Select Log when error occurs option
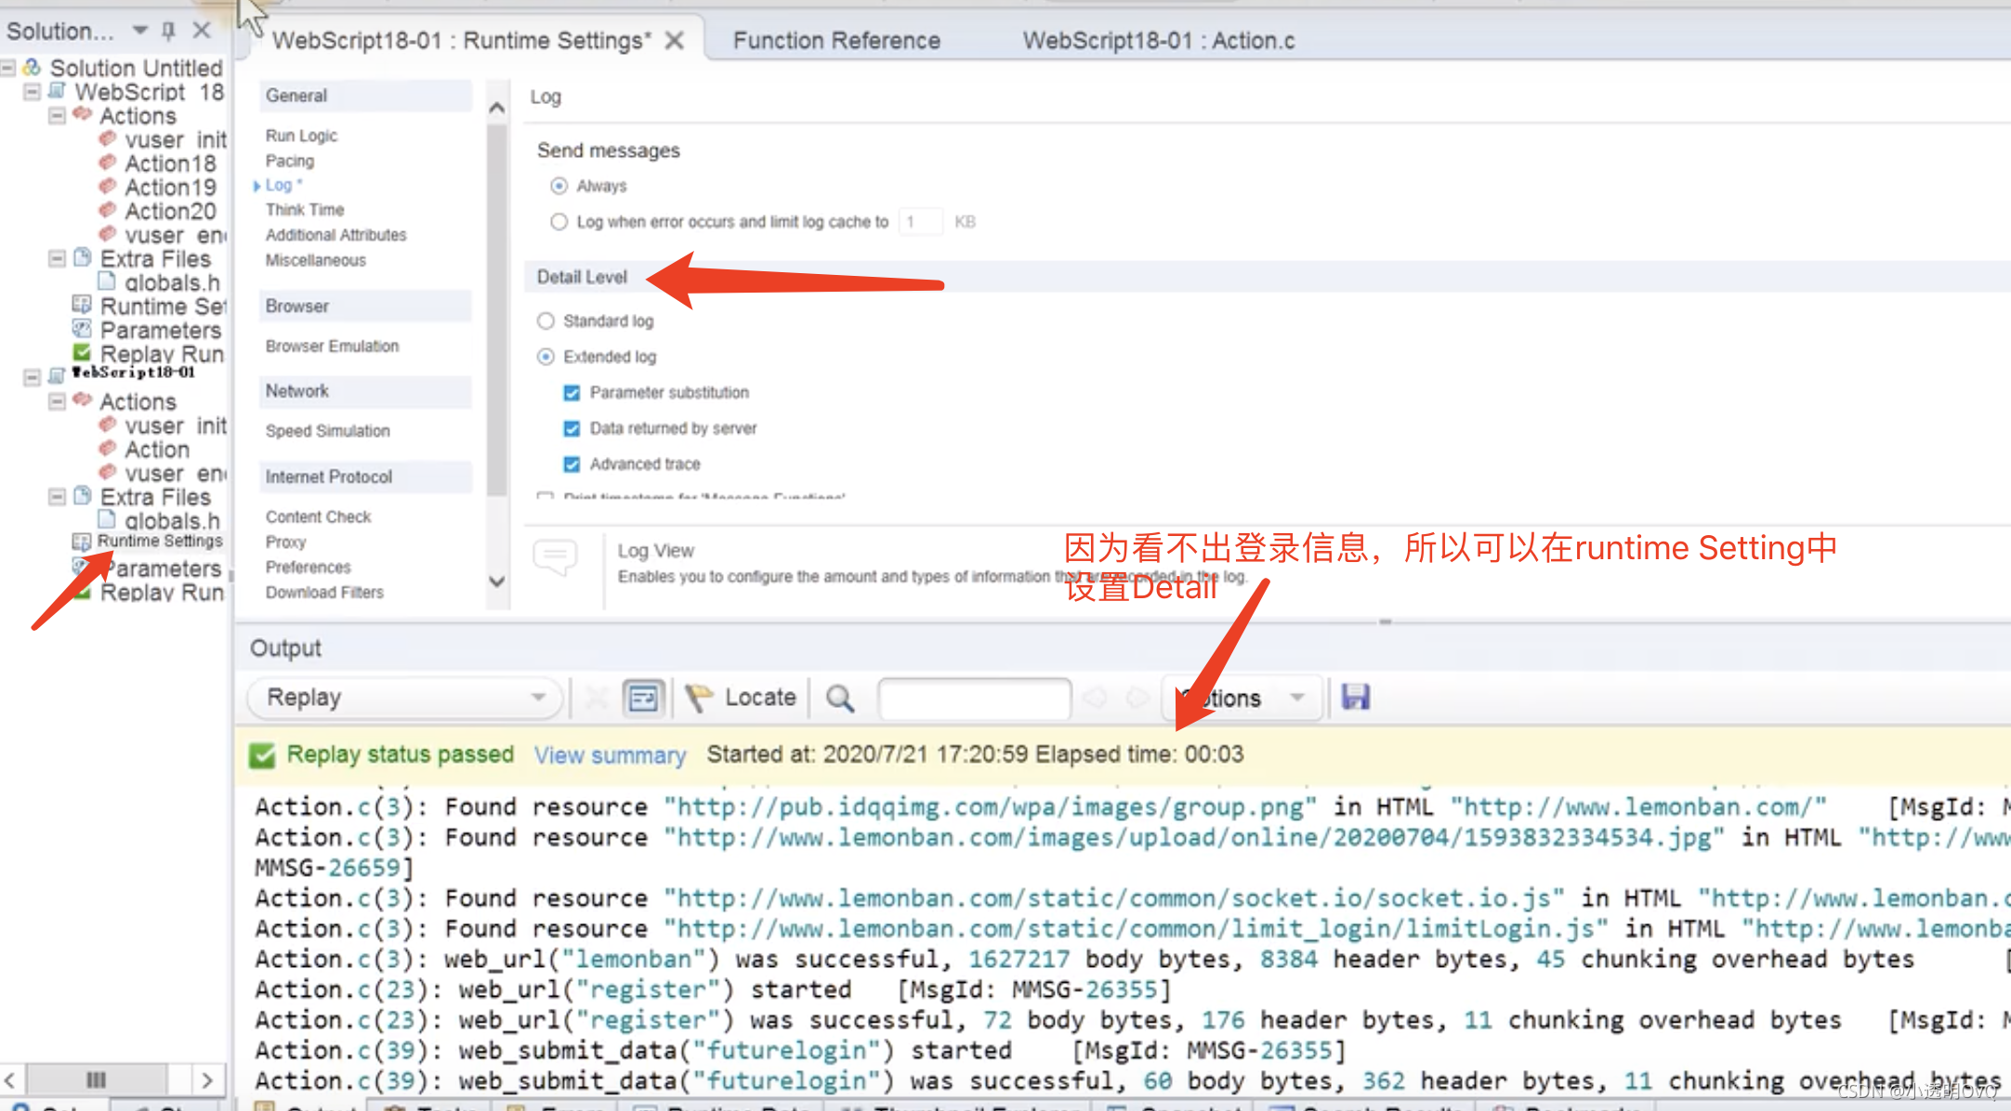The width and height of the screenshot is (2011, 1111). [559, 222]
